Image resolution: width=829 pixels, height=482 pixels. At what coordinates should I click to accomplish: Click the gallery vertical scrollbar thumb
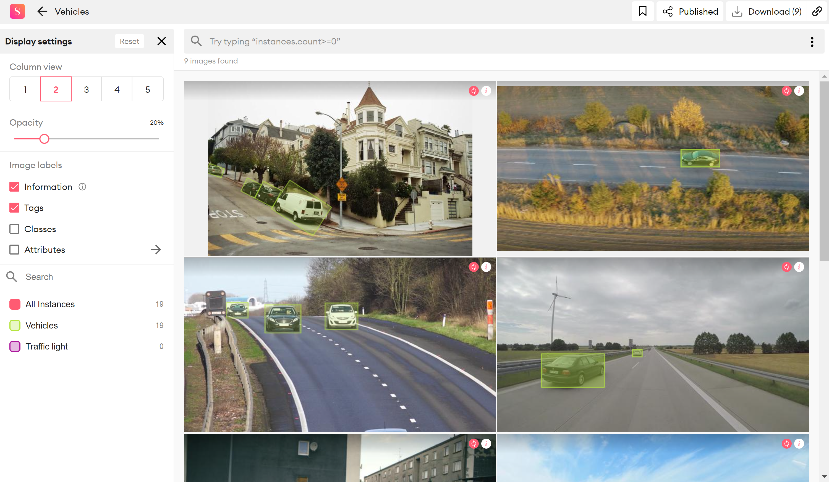tap(824, 171)
